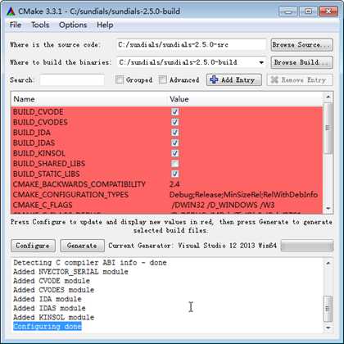Select the CMAKE_BACKWARDS_COMPATIBILITY entry name
This screenshot has width=344, height=344.
point(79,184)
